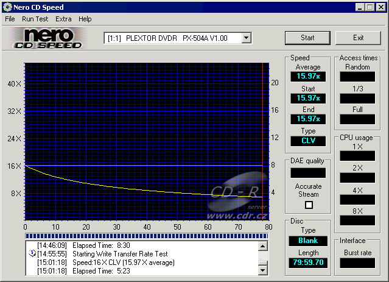Click the Burst rate field
The width and height of the screenshot is (389, 282).
(357, 263)
